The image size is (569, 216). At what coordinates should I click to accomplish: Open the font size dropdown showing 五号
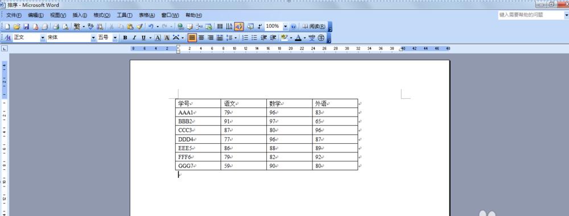point(115,38)
